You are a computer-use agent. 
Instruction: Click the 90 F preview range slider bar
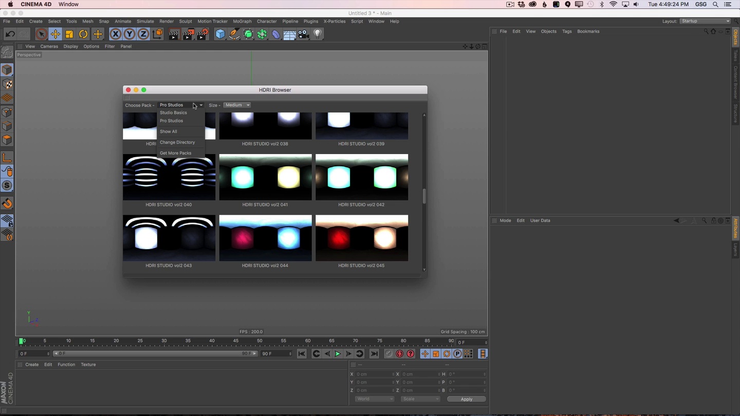pyautogui.click(x=155, y=353)
